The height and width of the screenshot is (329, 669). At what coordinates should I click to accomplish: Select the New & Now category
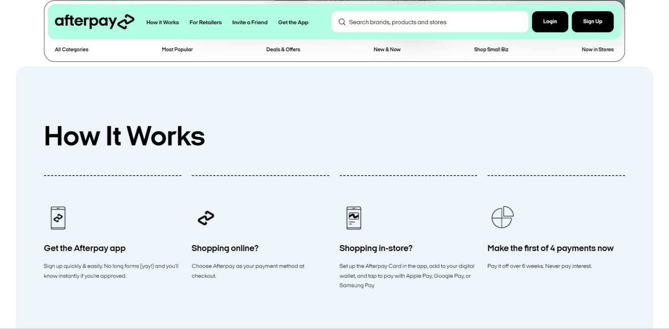click(387, 50)
